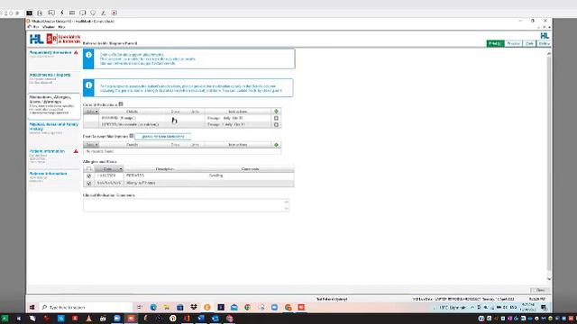Click green add icon in past medications table
The image size is (577, 324).
tap(277, 145)
